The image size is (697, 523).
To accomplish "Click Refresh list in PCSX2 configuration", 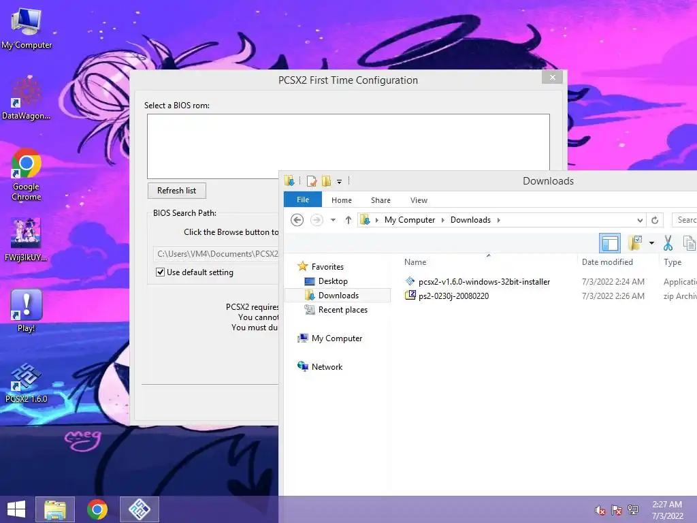I will pos(176,191).
